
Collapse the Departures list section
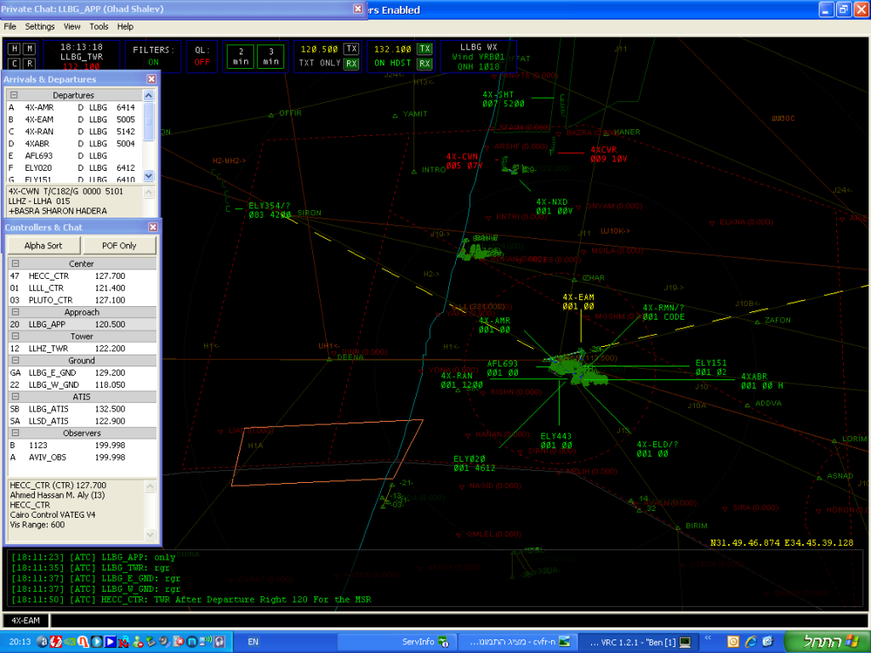14,95
